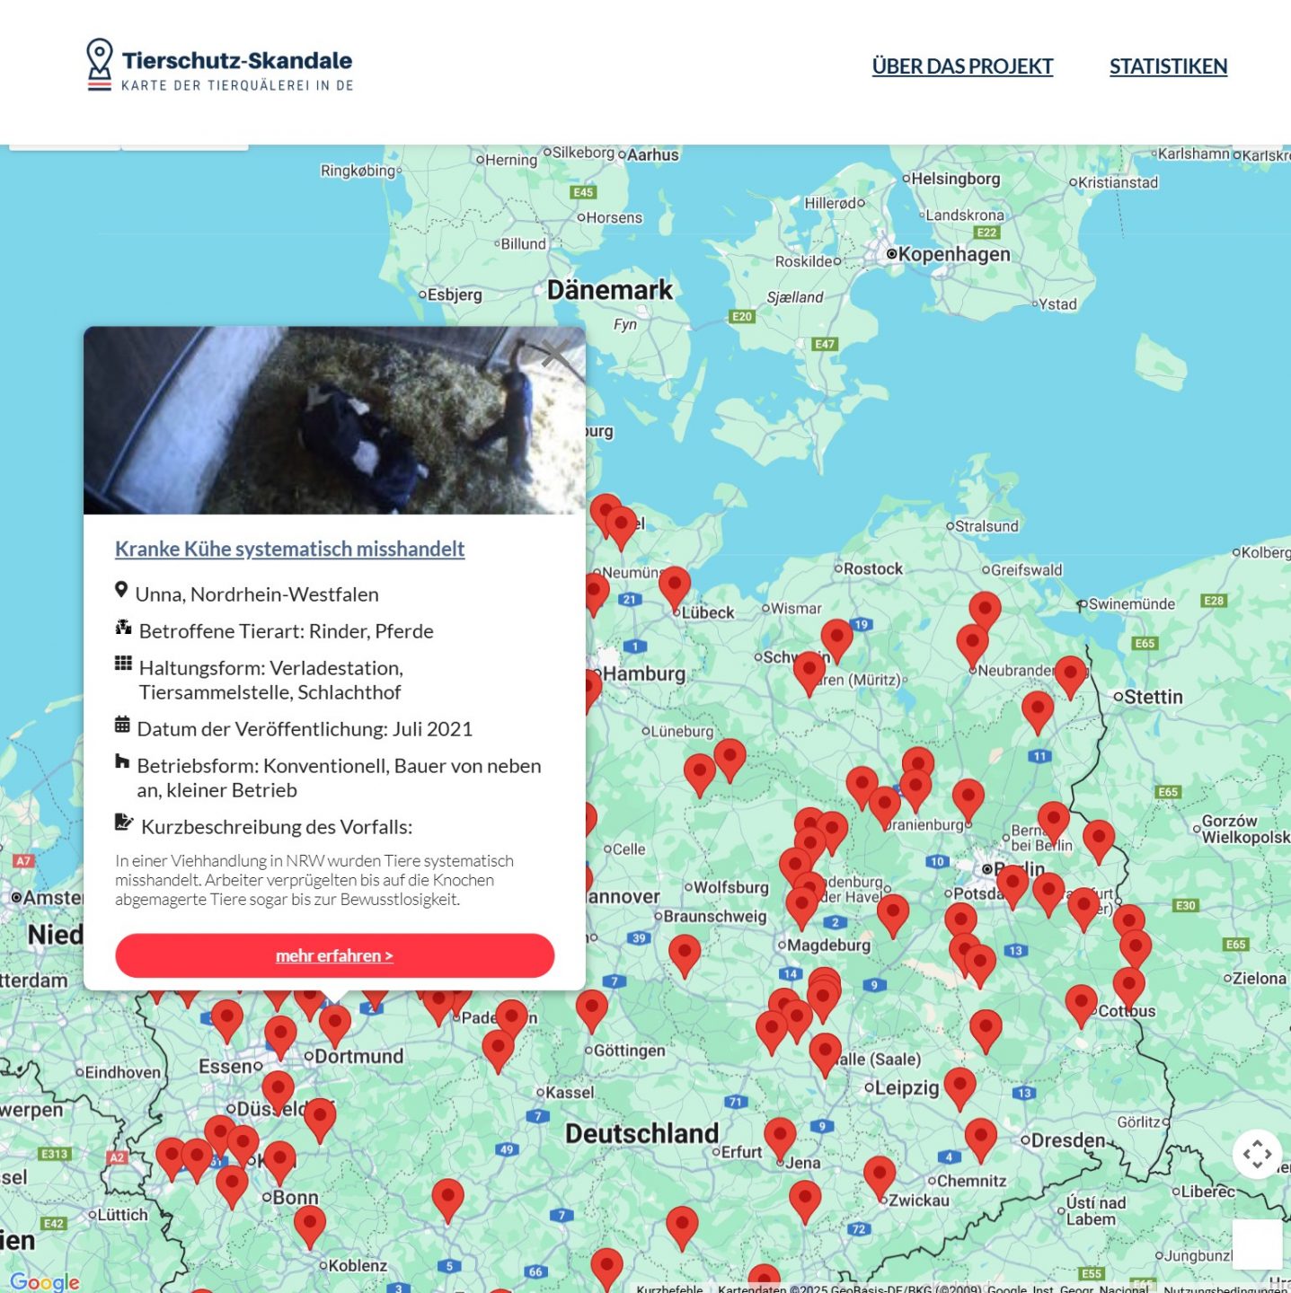Screen dimensions: 1291x1293
Task: Click the map pin above Koblenz
Action: click(x=310, y=1223)
